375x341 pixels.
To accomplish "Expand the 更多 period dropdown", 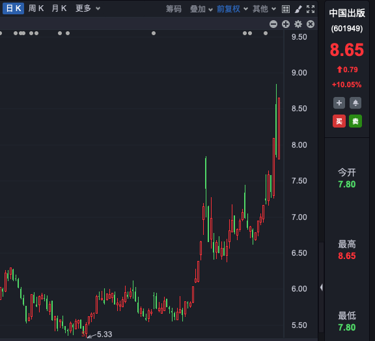I will point(88,8).
